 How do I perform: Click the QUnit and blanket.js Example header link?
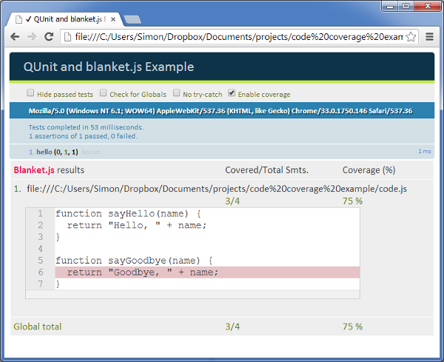109,67
